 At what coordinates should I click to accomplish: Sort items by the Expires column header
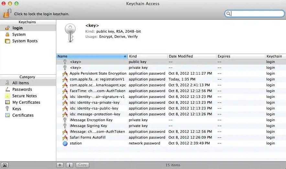tap(240, 56)
